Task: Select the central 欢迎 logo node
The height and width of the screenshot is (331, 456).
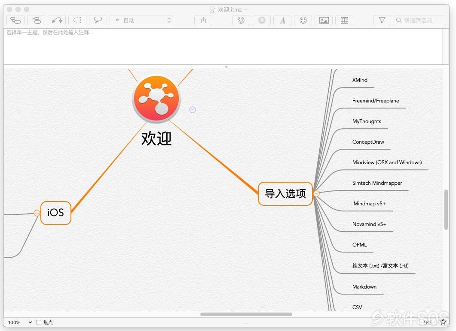Action: 156,99
